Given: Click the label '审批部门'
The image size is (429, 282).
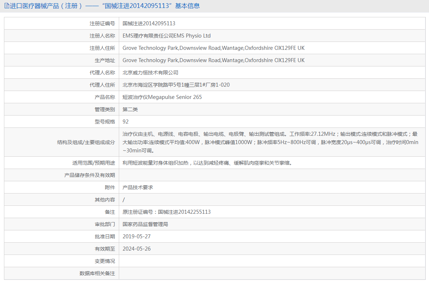Looking at the screenshot, I should coord(105,224).
